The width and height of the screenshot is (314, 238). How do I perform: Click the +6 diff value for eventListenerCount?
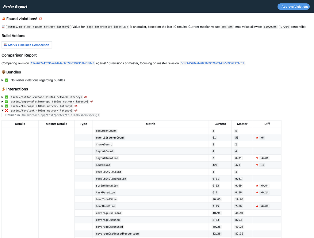tap(262, 137)
